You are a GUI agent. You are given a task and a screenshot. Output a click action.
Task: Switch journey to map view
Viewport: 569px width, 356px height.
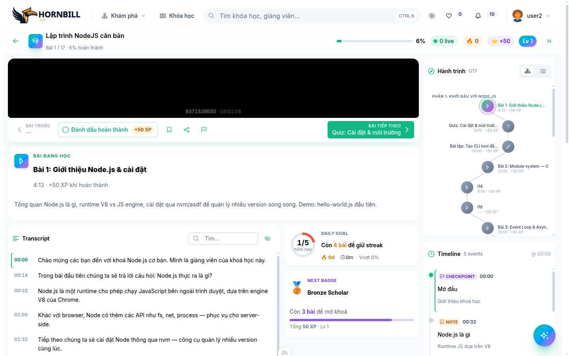tap(528, 71)
